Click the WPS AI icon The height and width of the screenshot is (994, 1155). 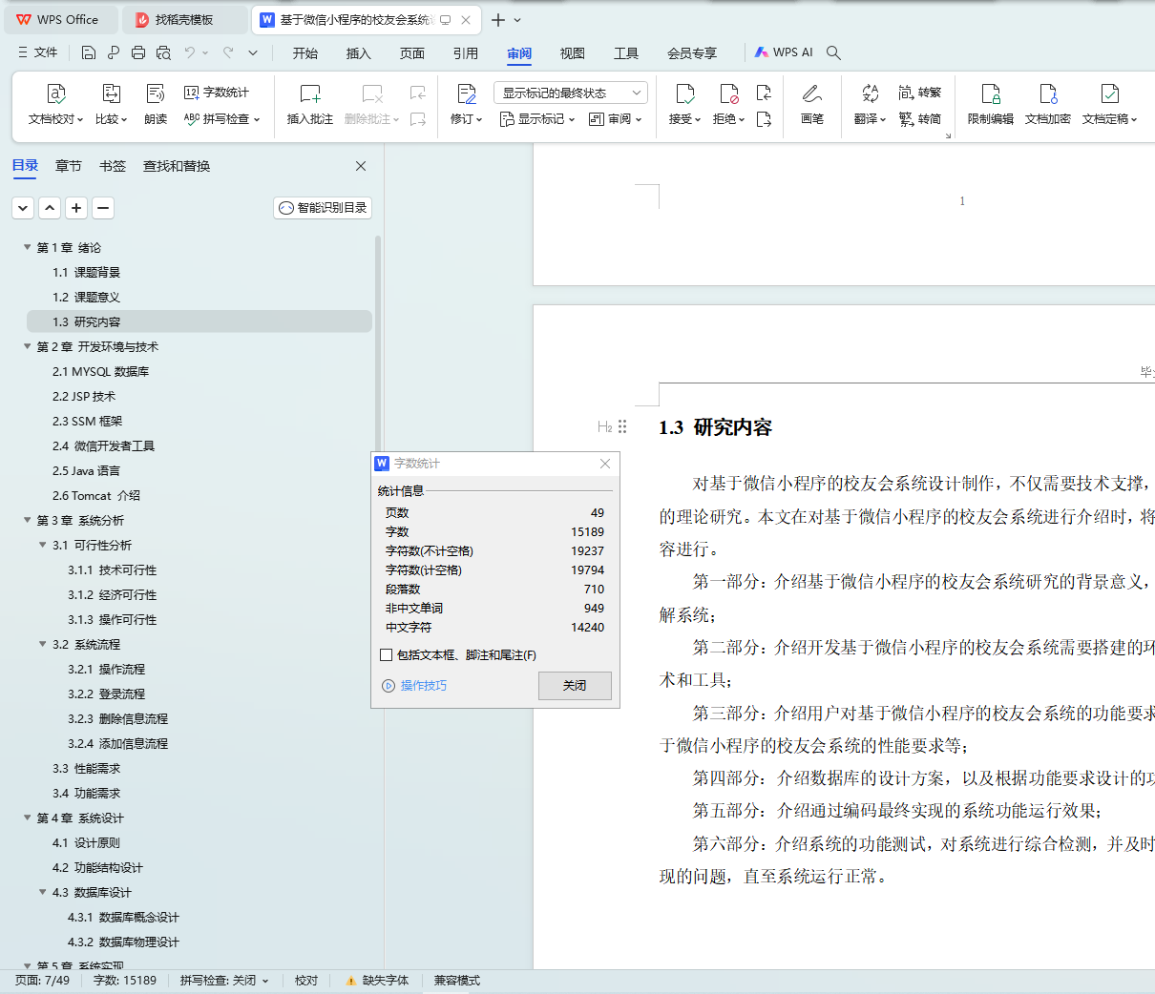[x=783, y=52]
